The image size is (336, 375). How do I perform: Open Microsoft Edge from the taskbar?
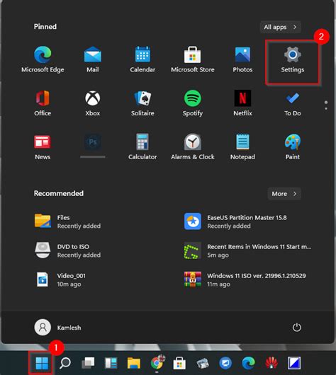[x=248, y=363]
